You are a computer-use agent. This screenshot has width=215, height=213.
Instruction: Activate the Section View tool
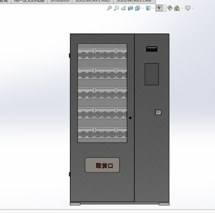[x=130, y=8]
